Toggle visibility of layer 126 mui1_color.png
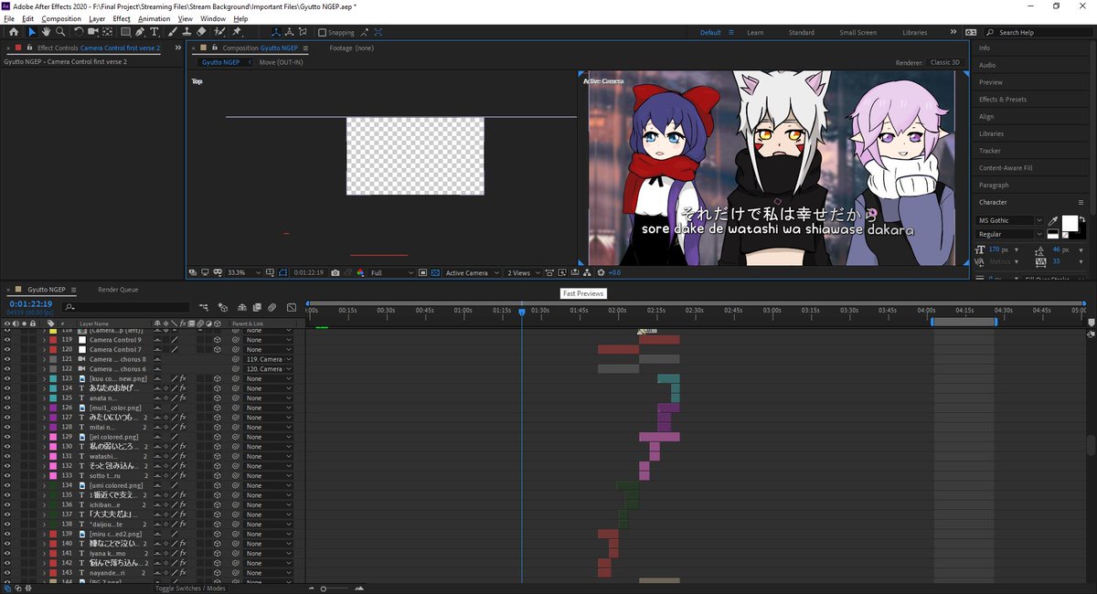 click(x=7, y=408)
